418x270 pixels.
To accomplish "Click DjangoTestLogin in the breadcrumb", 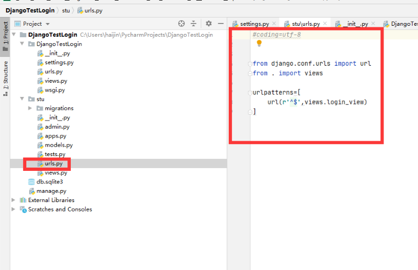I will [x=30, y=10].
